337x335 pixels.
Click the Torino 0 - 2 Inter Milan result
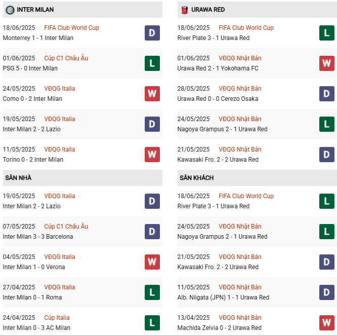(x=33, y=160)
